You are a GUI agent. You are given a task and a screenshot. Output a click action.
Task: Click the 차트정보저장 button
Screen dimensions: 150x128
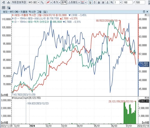[19, 2]
